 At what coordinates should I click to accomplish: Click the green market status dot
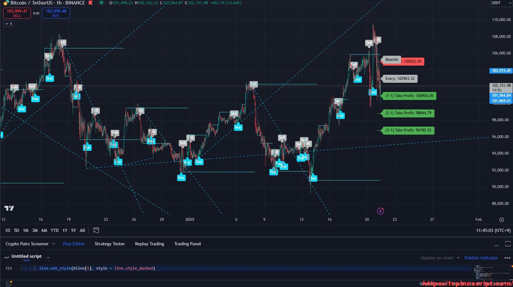point(101,3)
